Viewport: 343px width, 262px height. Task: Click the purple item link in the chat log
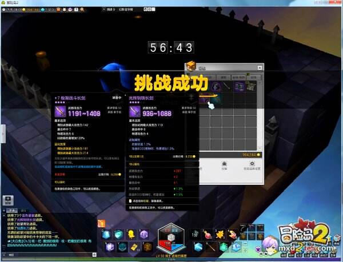pyautogui.click(x=27, y=220)
